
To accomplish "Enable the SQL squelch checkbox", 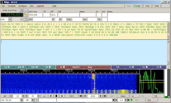I will coord(151,100).
